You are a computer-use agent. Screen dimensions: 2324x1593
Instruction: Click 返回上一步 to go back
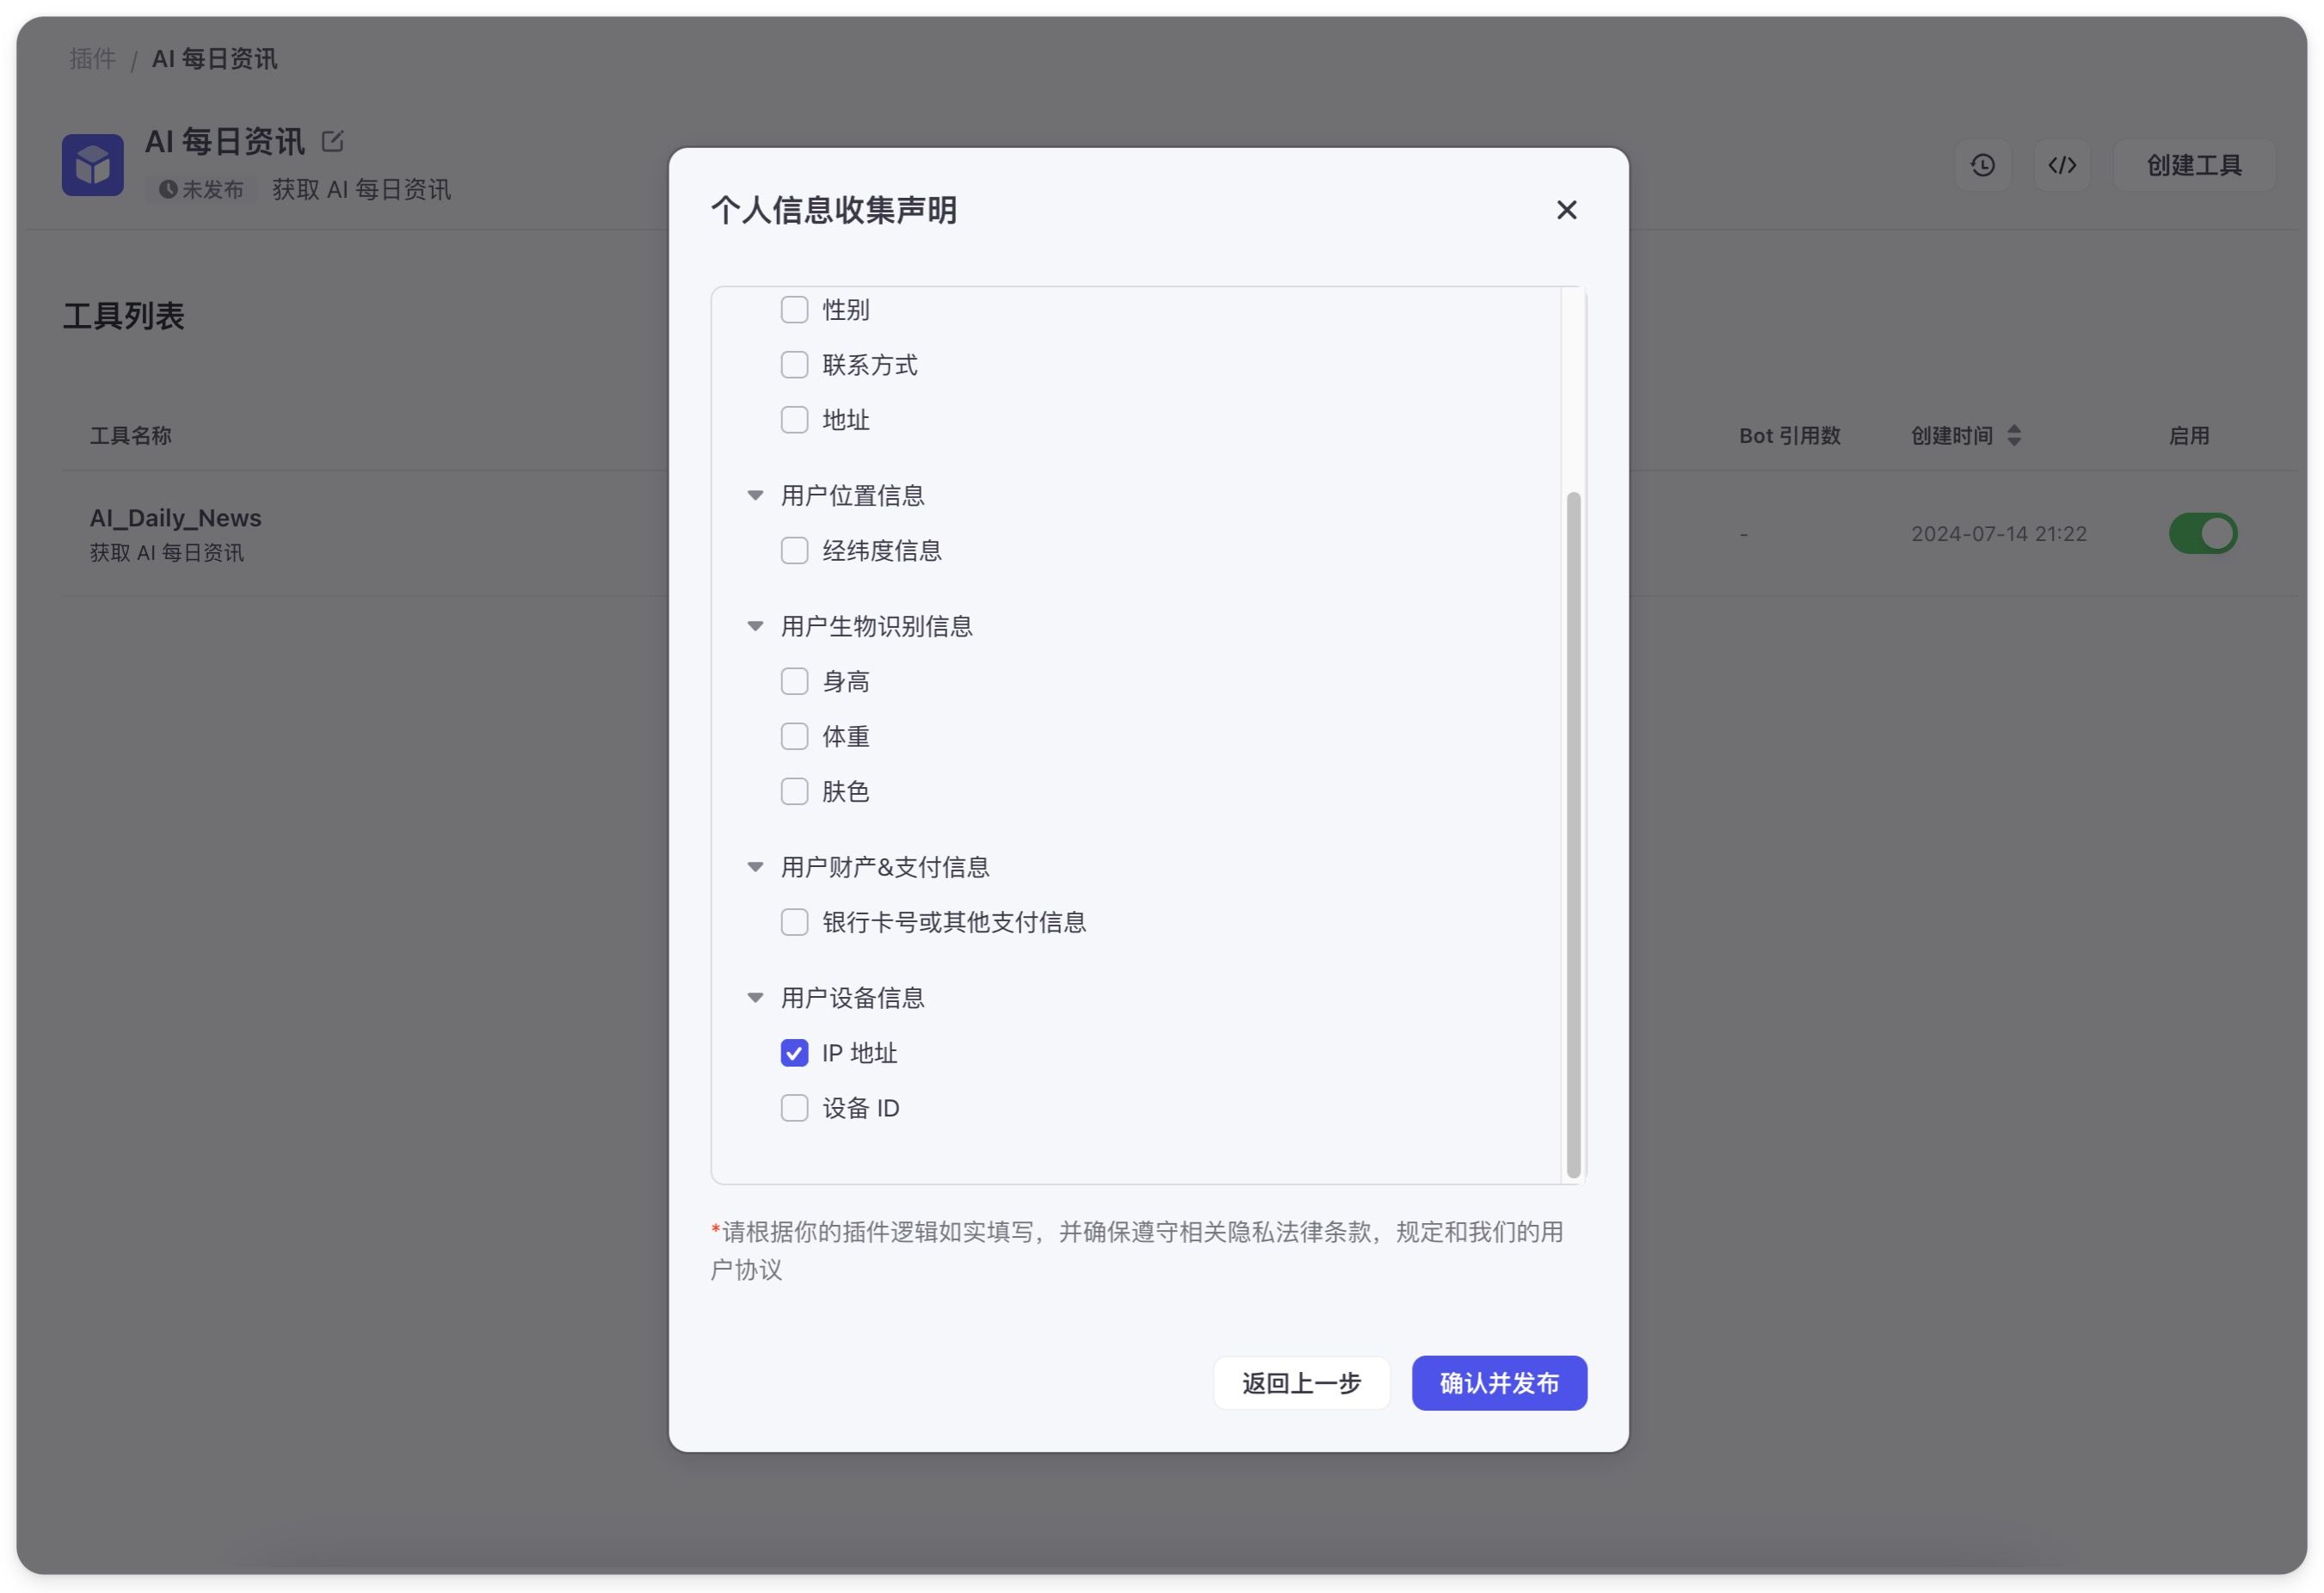point(1300,1382)
